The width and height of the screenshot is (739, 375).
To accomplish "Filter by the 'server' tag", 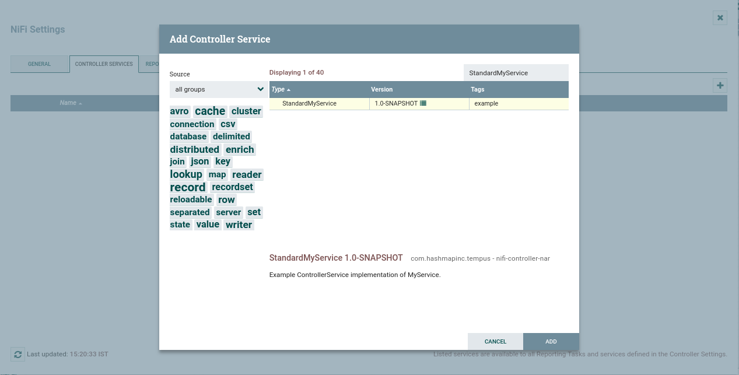I will (229, 212).
